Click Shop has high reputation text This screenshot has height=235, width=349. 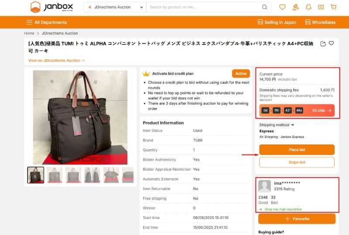click(x=283, y=209)
